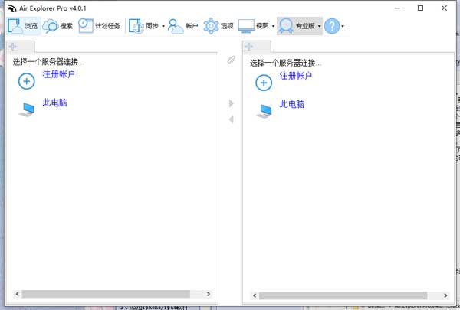This screenshot has height=310, width=460.
Task: Click 注册帐户 link in right pane
Action: coord(295,75)
